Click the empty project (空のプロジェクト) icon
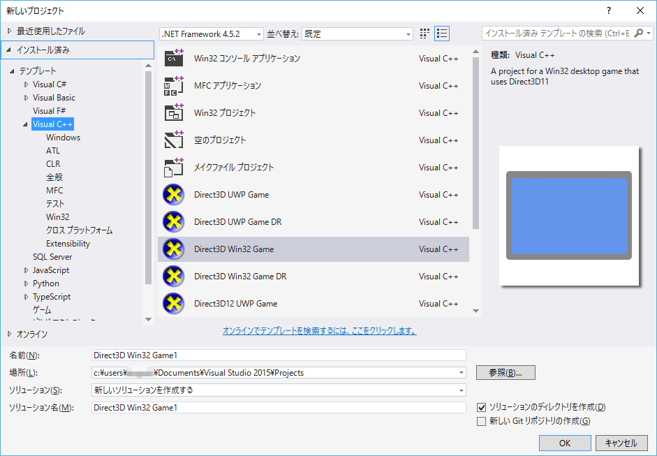This screenshot has width=657, height=456. [173, 140]
